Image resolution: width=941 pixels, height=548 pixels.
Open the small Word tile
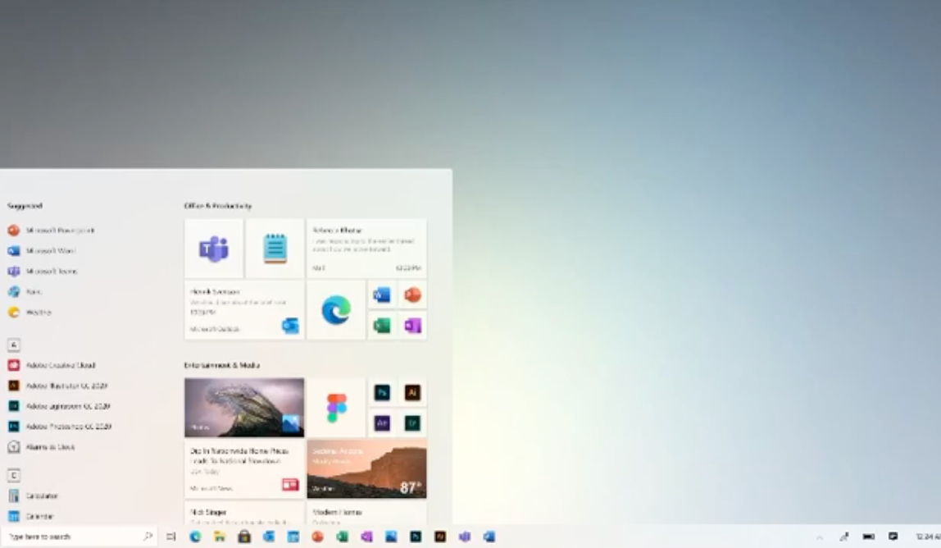(x=382, y=295)
